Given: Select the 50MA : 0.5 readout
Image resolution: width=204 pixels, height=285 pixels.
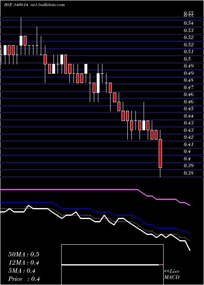Looking at the screenshot, I should point(24,254).
